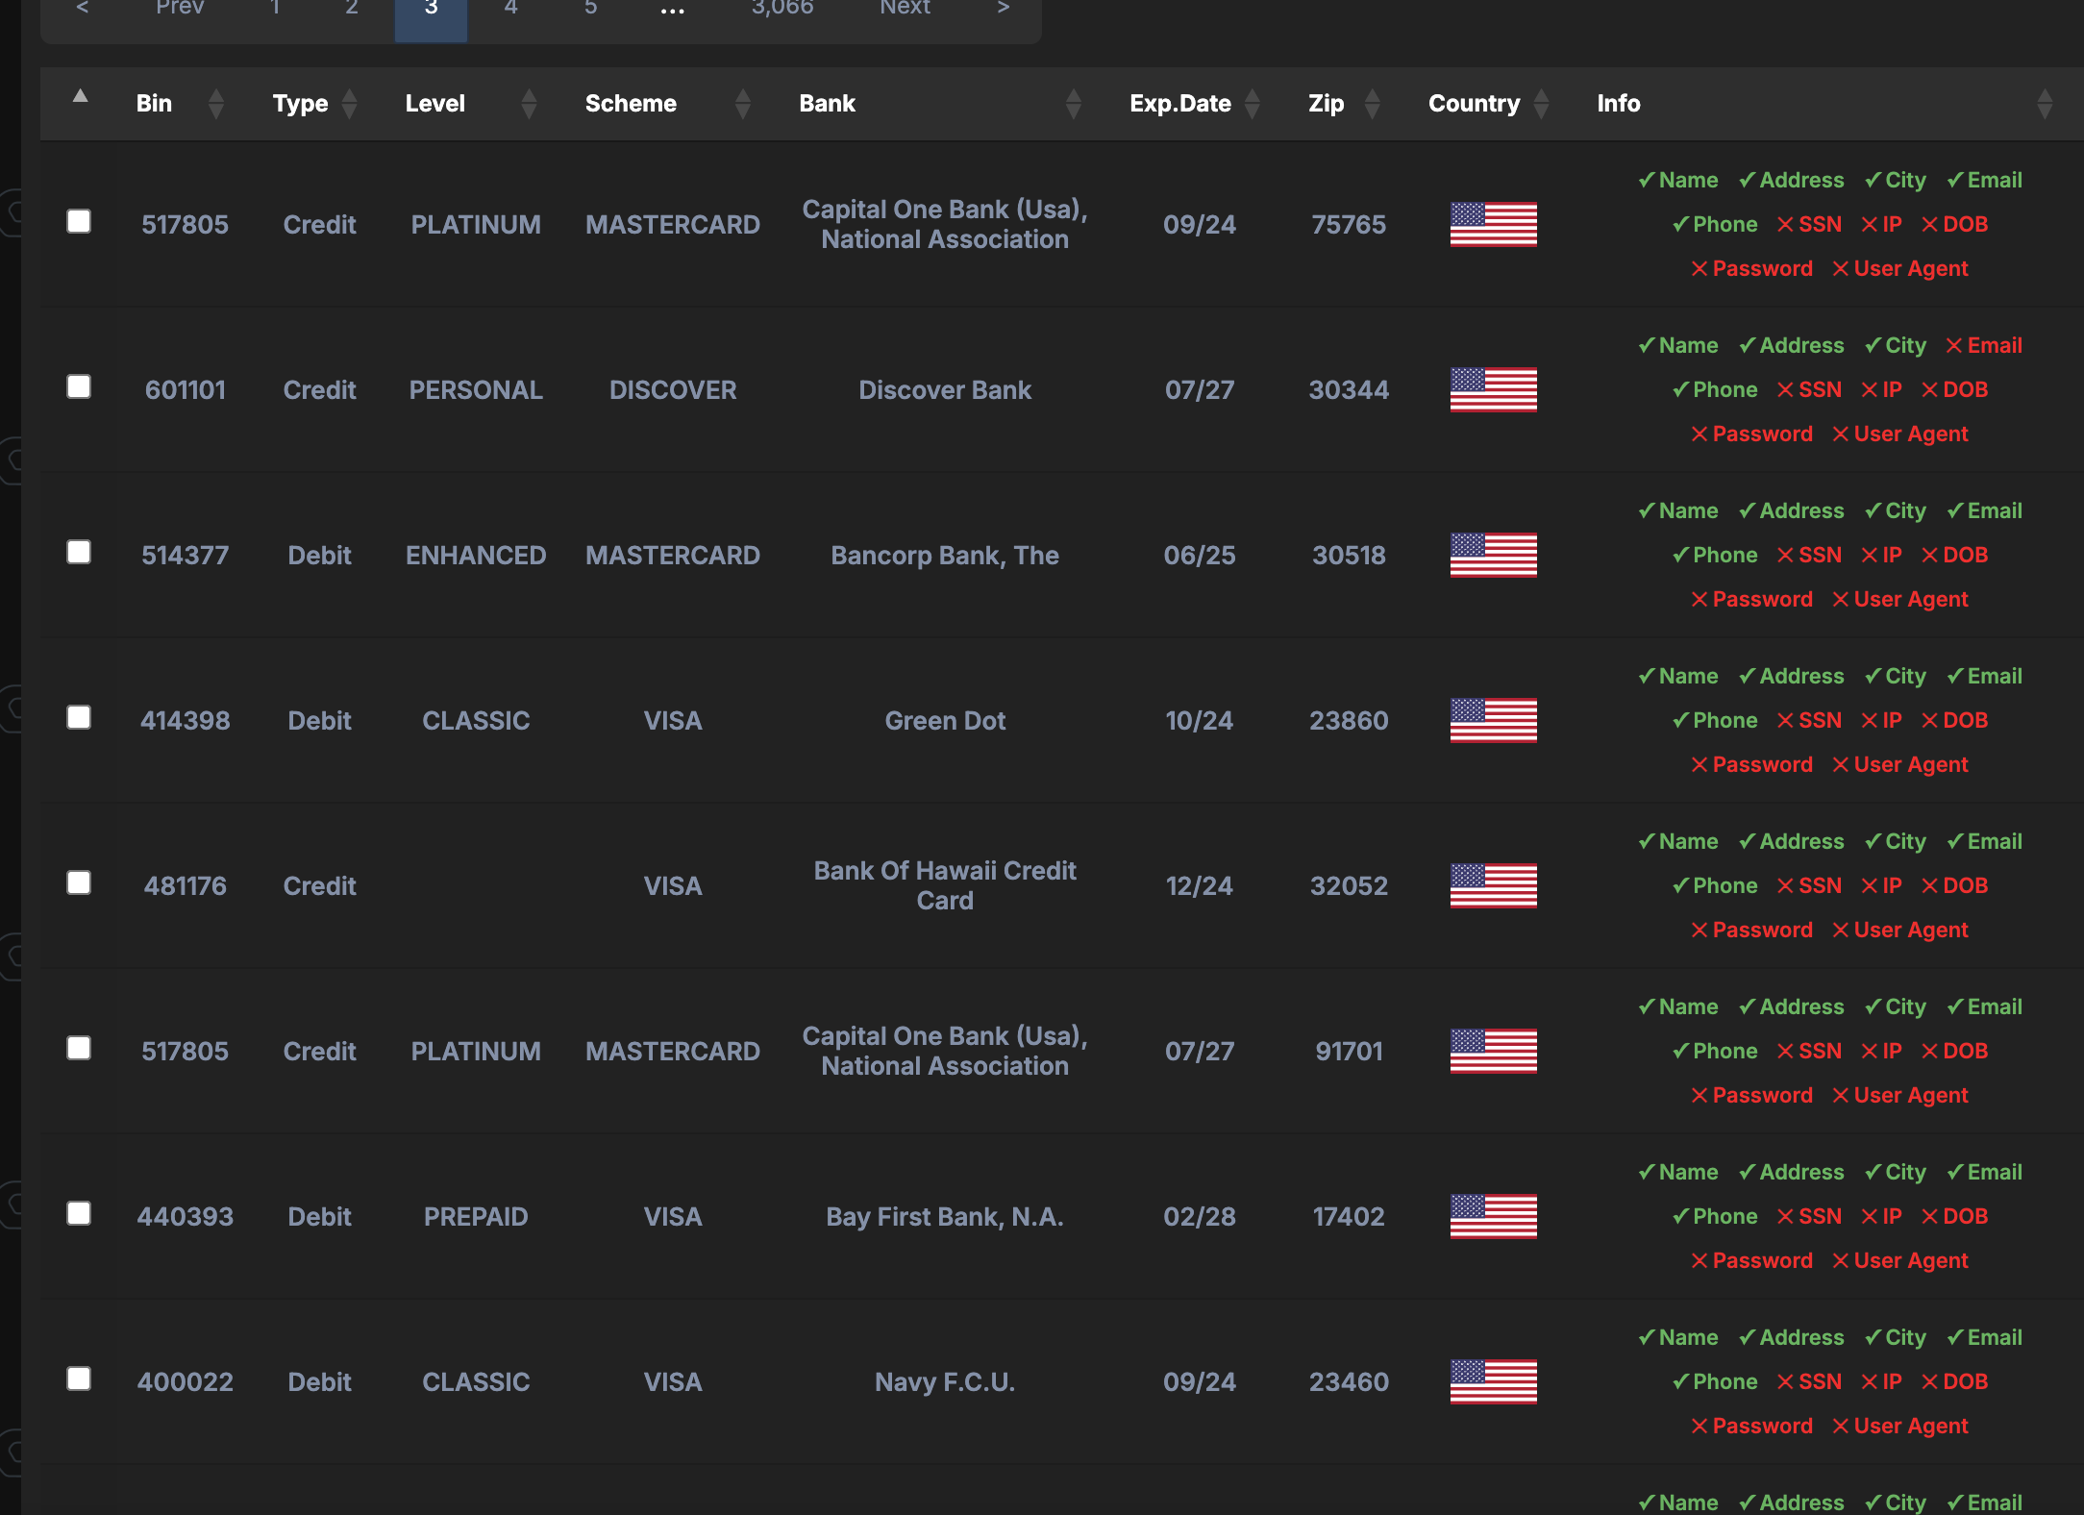Click expiry date 02/28
The height and width of the screenshot is (1515, 2084).
point(1200,1217)
